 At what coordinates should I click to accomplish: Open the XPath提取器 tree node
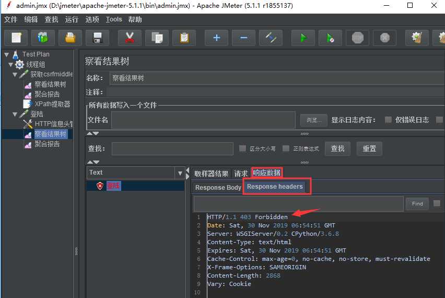[52, 104]
